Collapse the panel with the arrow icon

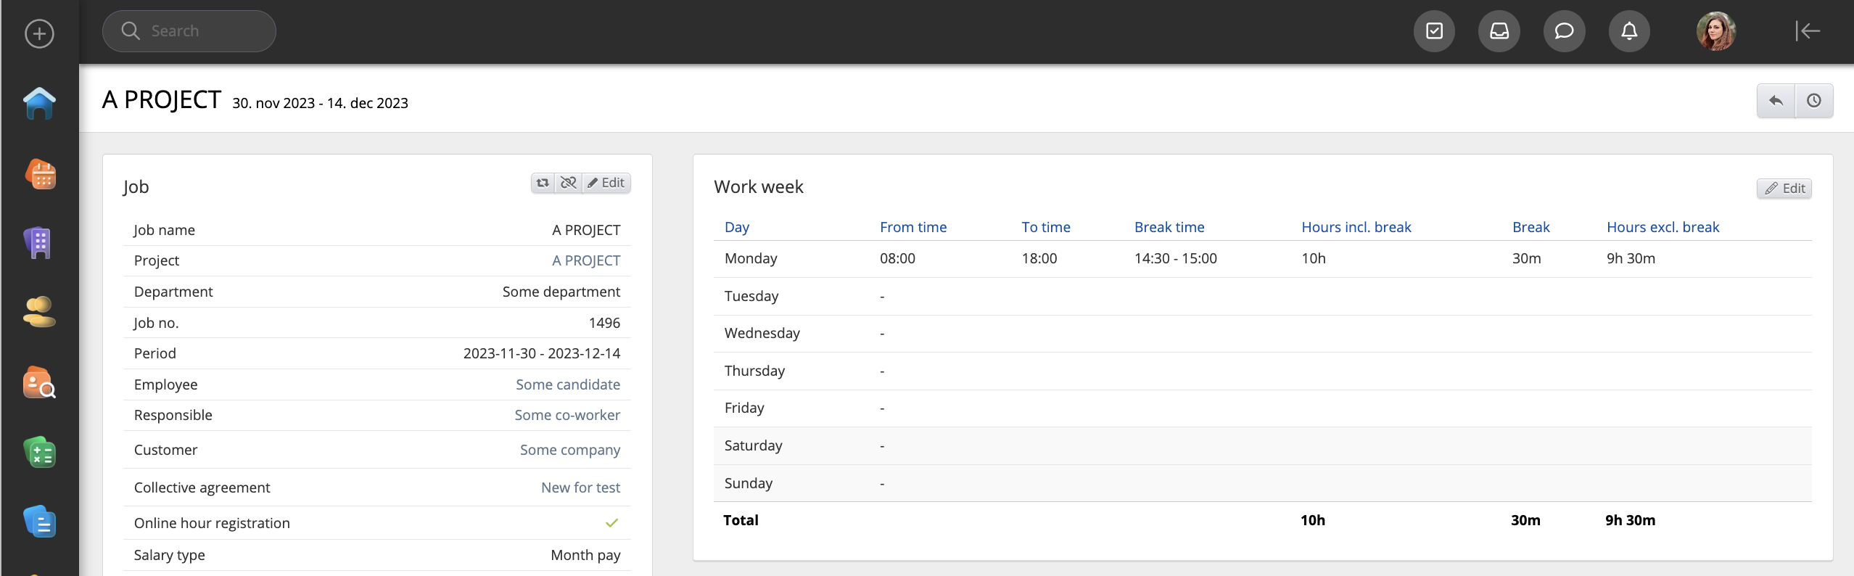(x=1808, y=31)
